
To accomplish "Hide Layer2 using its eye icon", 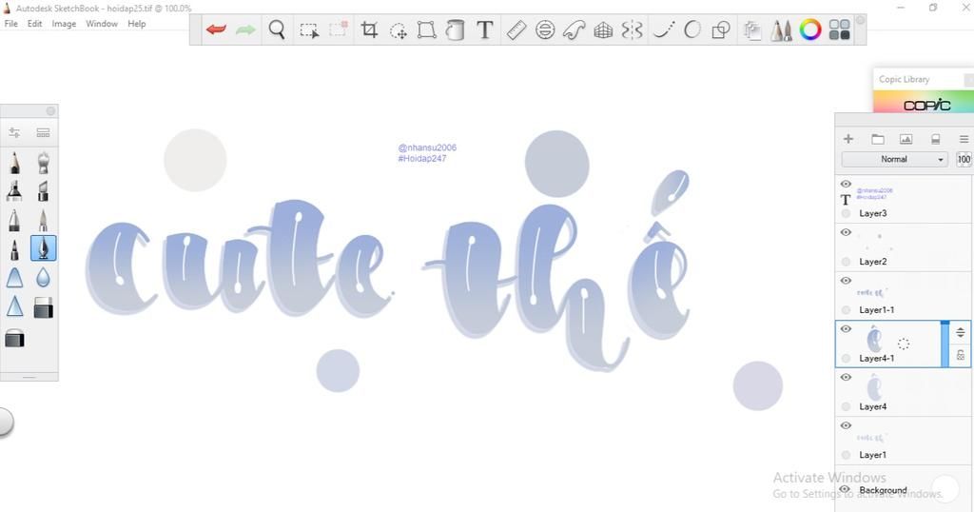I will coord(846,232).
